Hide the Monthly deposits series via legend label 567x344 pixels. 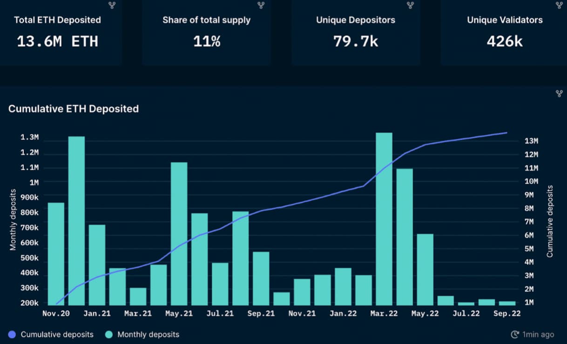click(x=148, y=334)
